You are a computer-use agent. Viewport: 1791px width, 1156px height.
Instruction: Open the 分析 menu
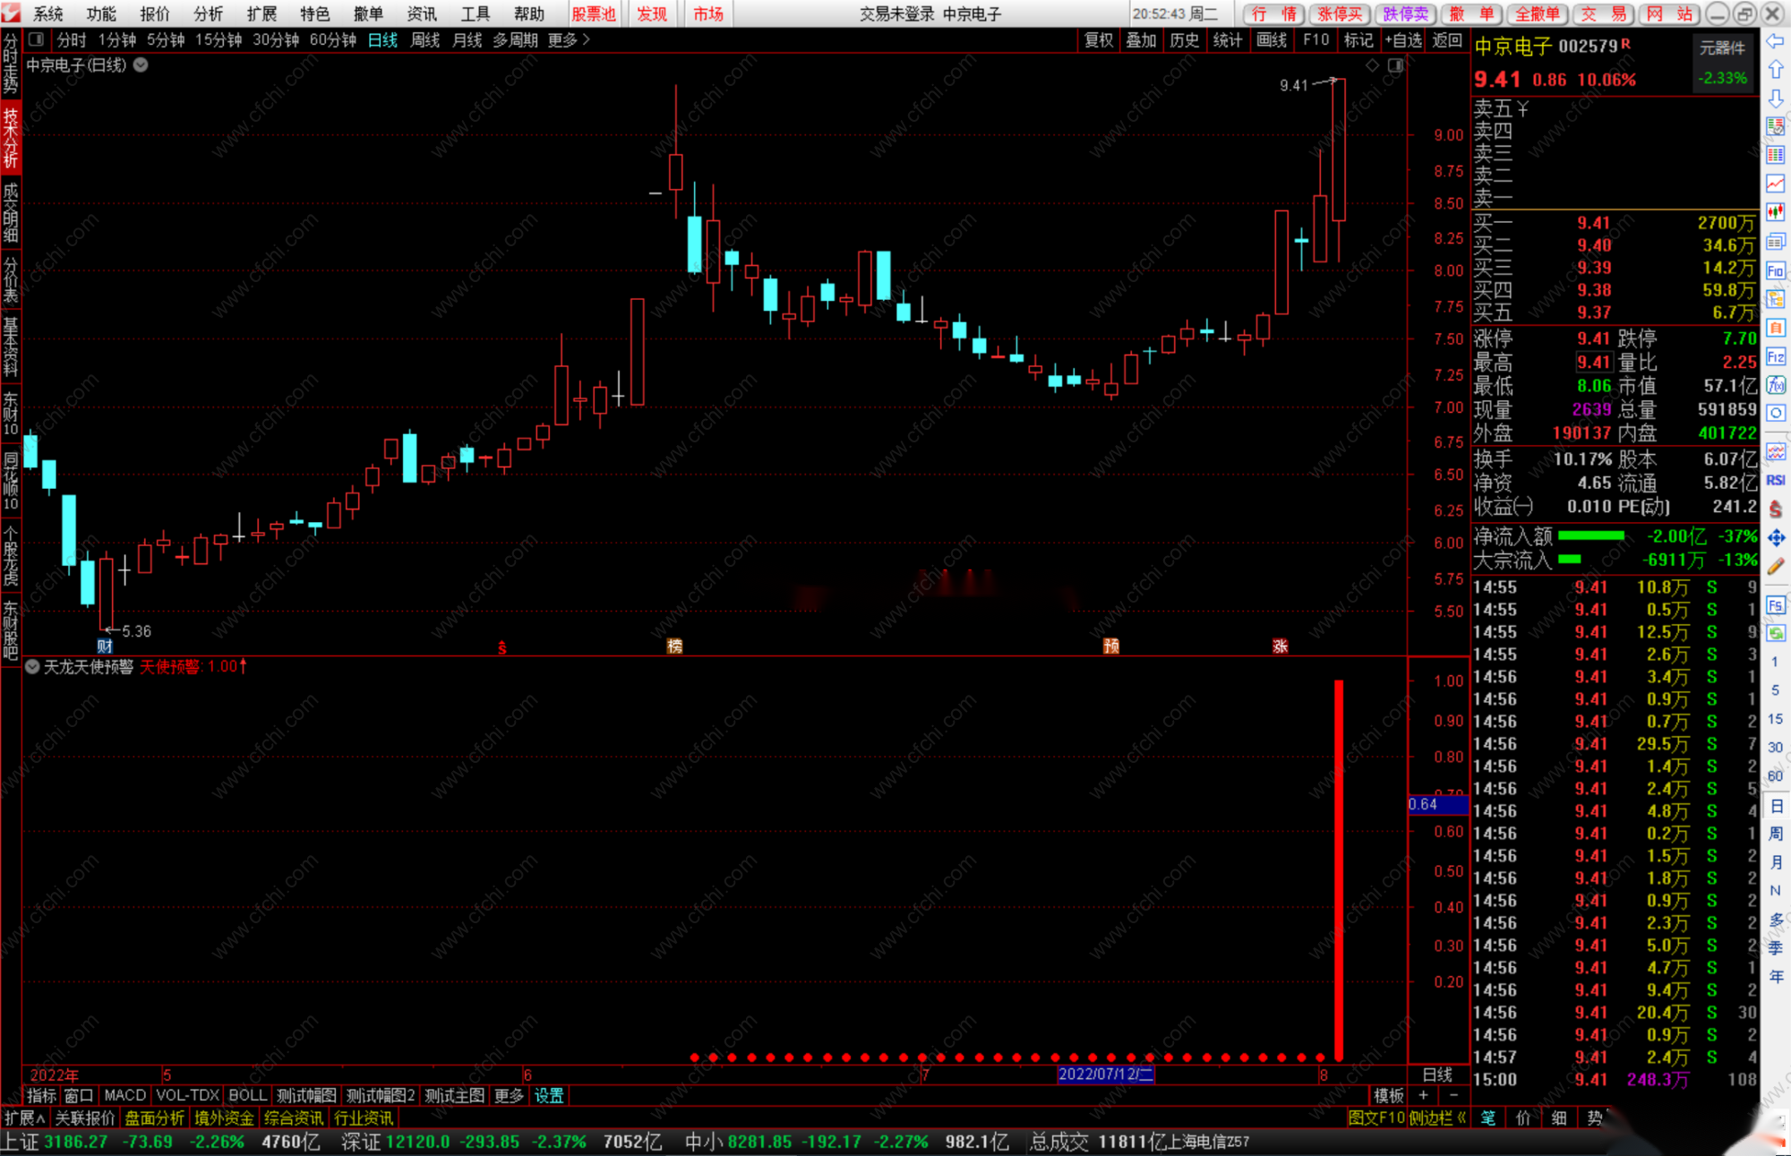pos(208,13)
